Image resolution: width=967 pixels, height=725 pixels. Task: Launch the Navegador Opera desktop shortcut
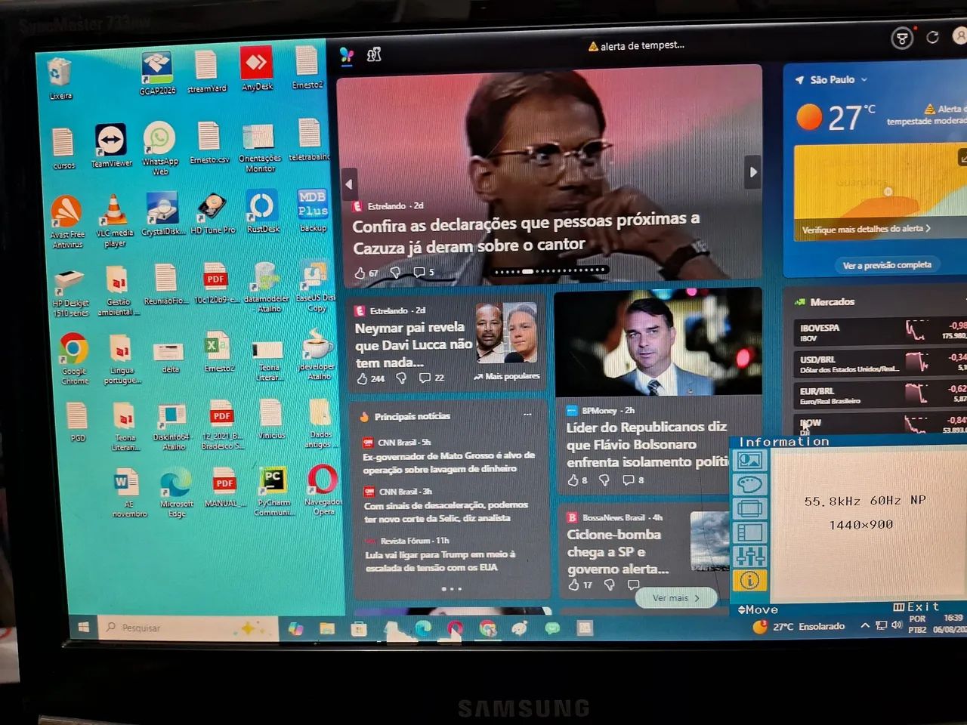(x=323, y=489)
